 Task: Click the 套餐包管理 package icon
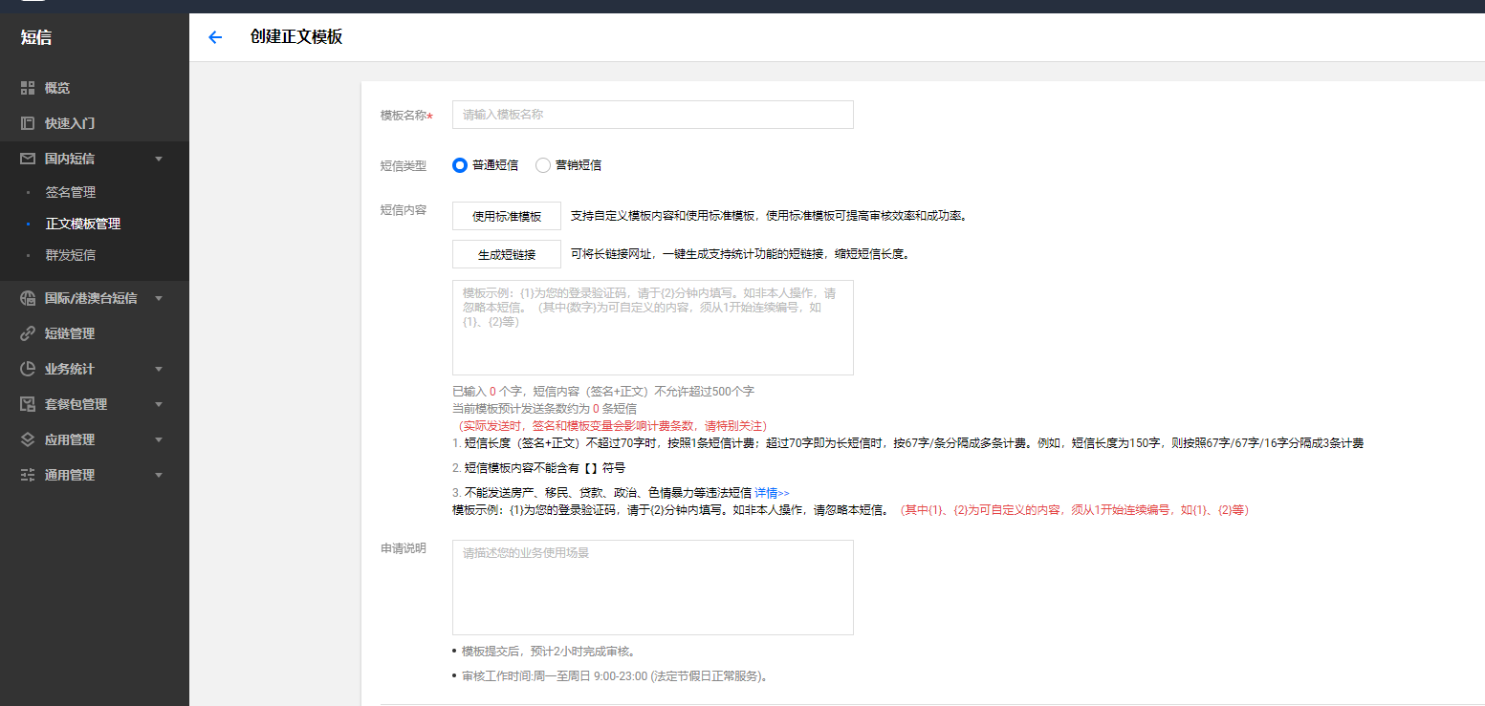click(x=28, y=404)
